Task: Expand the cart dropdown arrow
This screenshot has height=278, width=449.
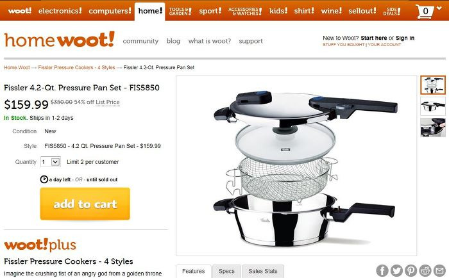Action: click(439, 8)
